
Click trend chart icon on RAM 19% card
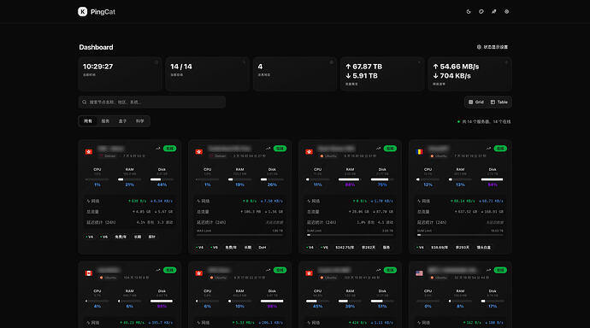click(x=268, y=149)
